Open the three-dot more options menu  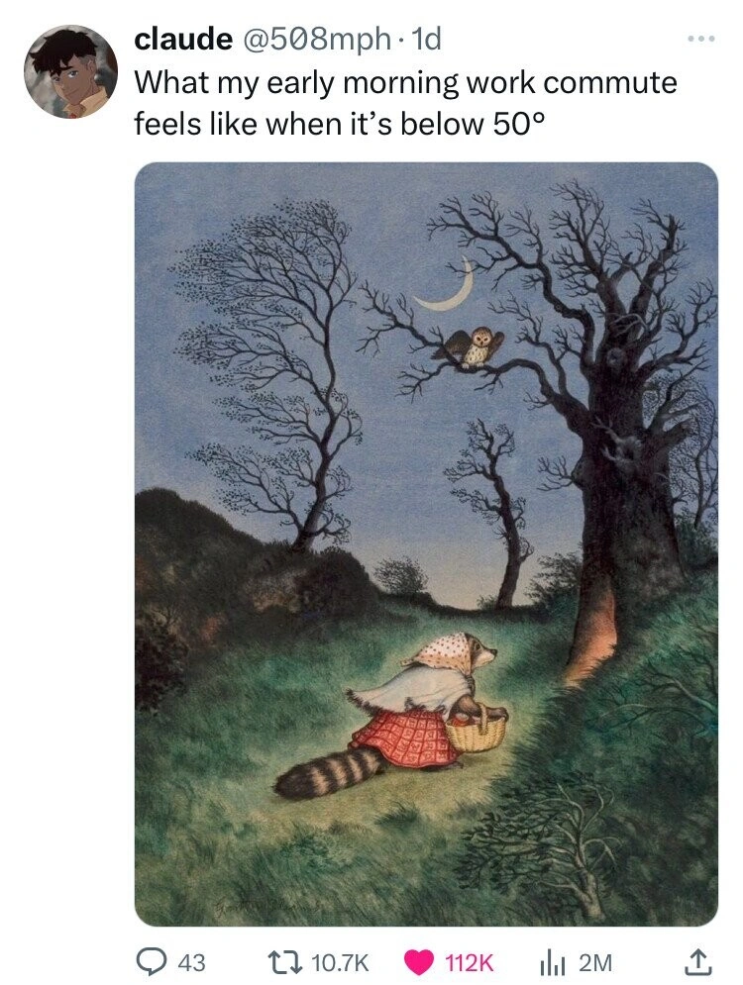coord(700,39)
